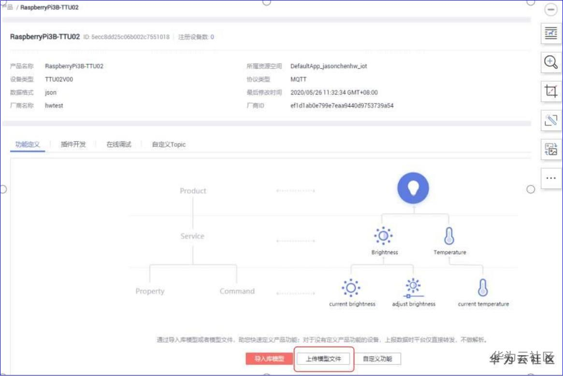The width and height of the screenshot is (563, 376).
Task: Click the current brightness property icon
Action: point(351,288)
